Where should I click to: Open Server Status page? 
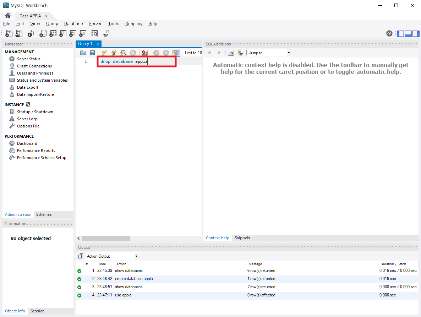coord(29,59)
